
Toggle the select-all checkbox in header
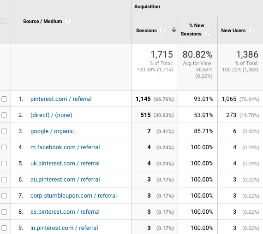[4, 21]
